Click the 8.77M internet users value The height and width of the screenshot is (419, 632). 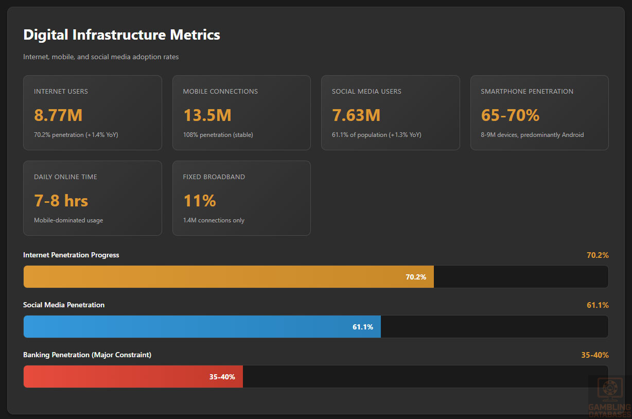tap(58, 115)
